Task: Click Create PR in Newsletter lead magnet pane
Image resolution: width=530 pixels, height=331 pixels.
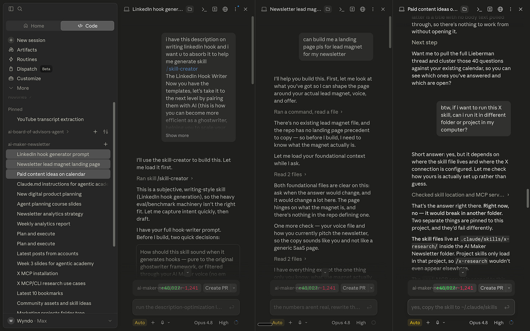Action: [354, 288]
